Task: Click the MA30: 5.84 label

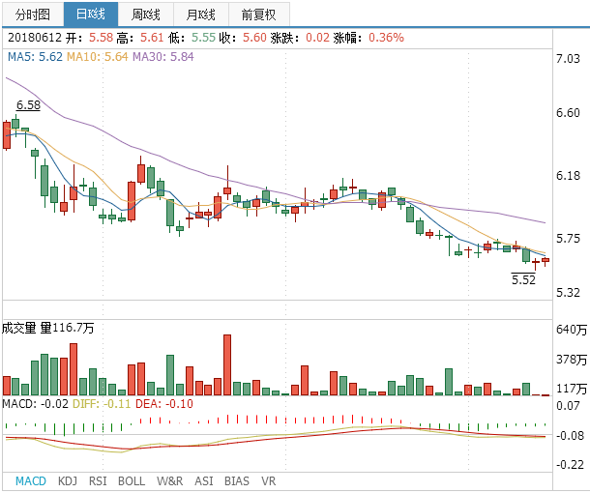Action: (x=163, y=57)
